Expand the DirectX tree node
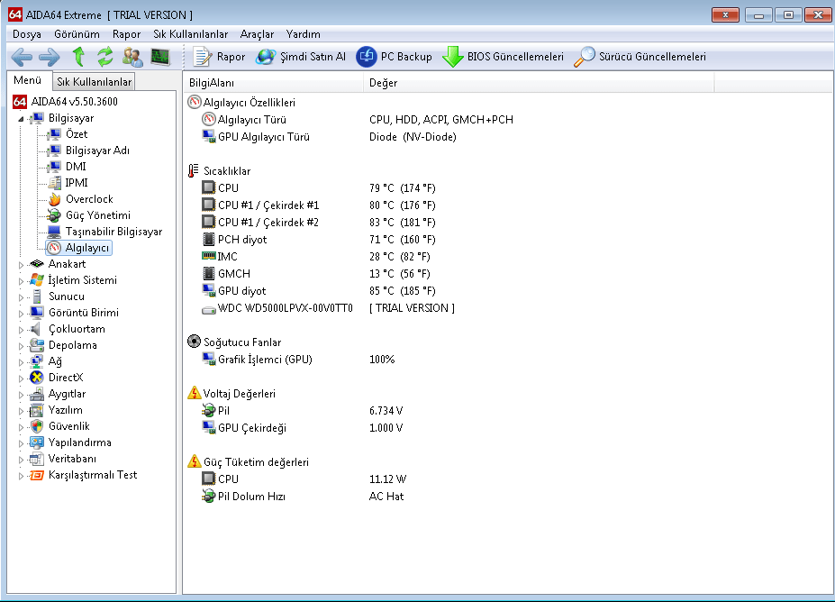The width and height of the screenshot is (835, 602). tap(21, 379)
